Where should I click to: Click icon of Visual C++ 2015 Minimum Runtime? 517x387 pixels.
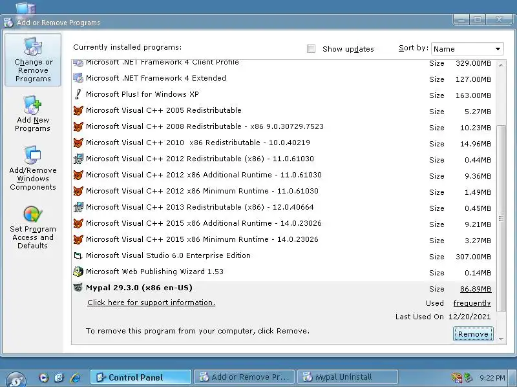[x=78, y=239]
